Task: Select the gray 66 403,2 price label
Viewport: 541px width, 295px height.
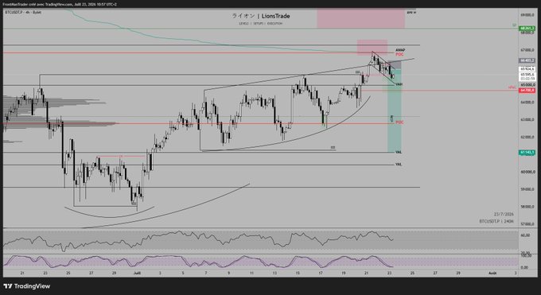Action: pyautogui.click(x=527, y=60)
